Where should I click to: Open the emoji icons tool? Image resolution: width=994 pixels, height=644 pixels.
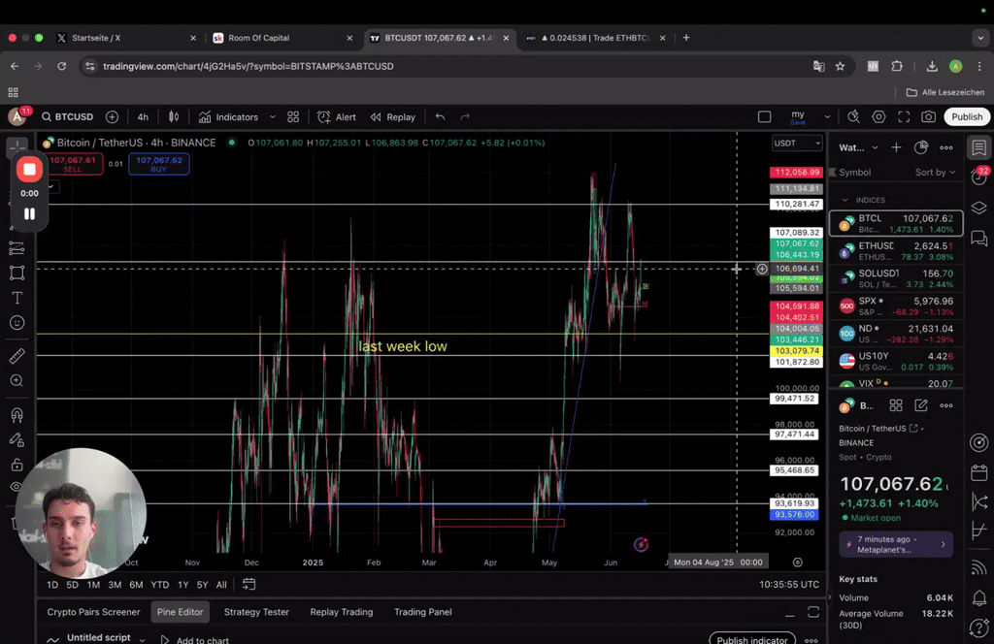[x=17, y=323]
